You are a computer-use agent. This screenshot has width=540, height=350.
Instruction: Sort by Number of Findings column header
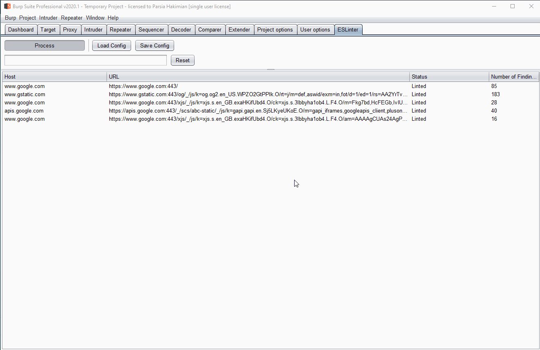[x=514, y=77]
